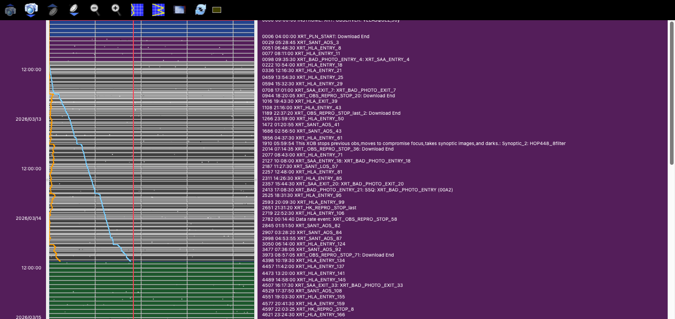The image size is (675, 319).
Task: Zoom out with the minus magnifier
Action: click(x=95, y=9)
